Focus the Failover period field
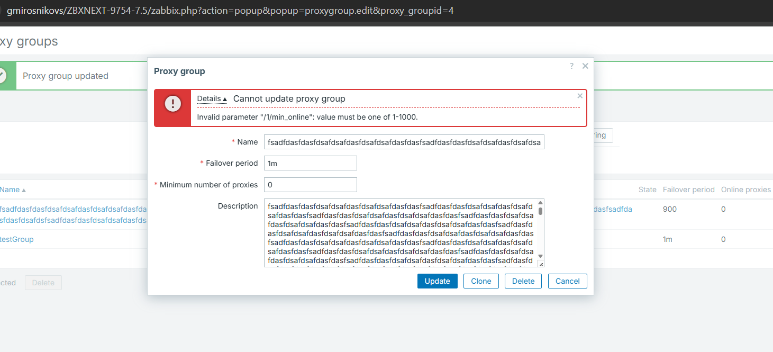This screenshot has width=773, height=352. 311,163
